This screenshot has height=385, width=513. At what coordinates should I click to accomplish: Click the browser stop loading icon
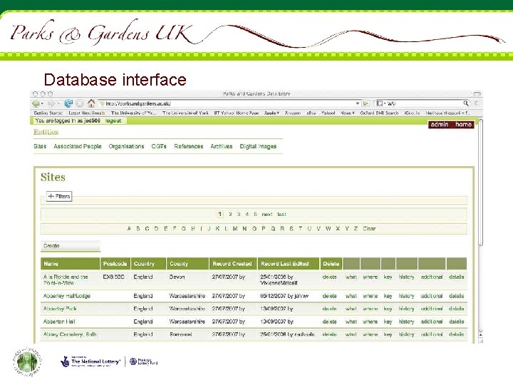tap(80, 103)
